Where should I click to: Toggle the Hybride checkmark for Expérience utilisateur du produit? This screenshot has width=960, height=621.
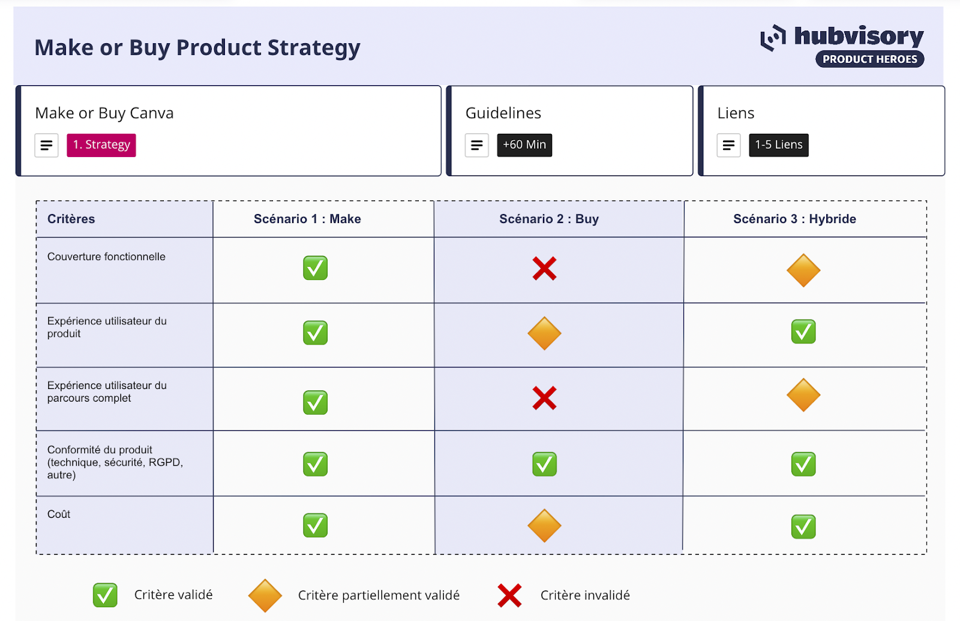click(803, 331)
